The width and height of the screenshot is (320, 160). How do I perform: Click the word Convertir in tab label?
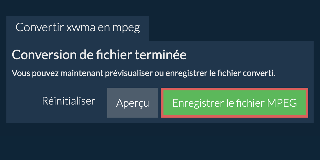39,27
